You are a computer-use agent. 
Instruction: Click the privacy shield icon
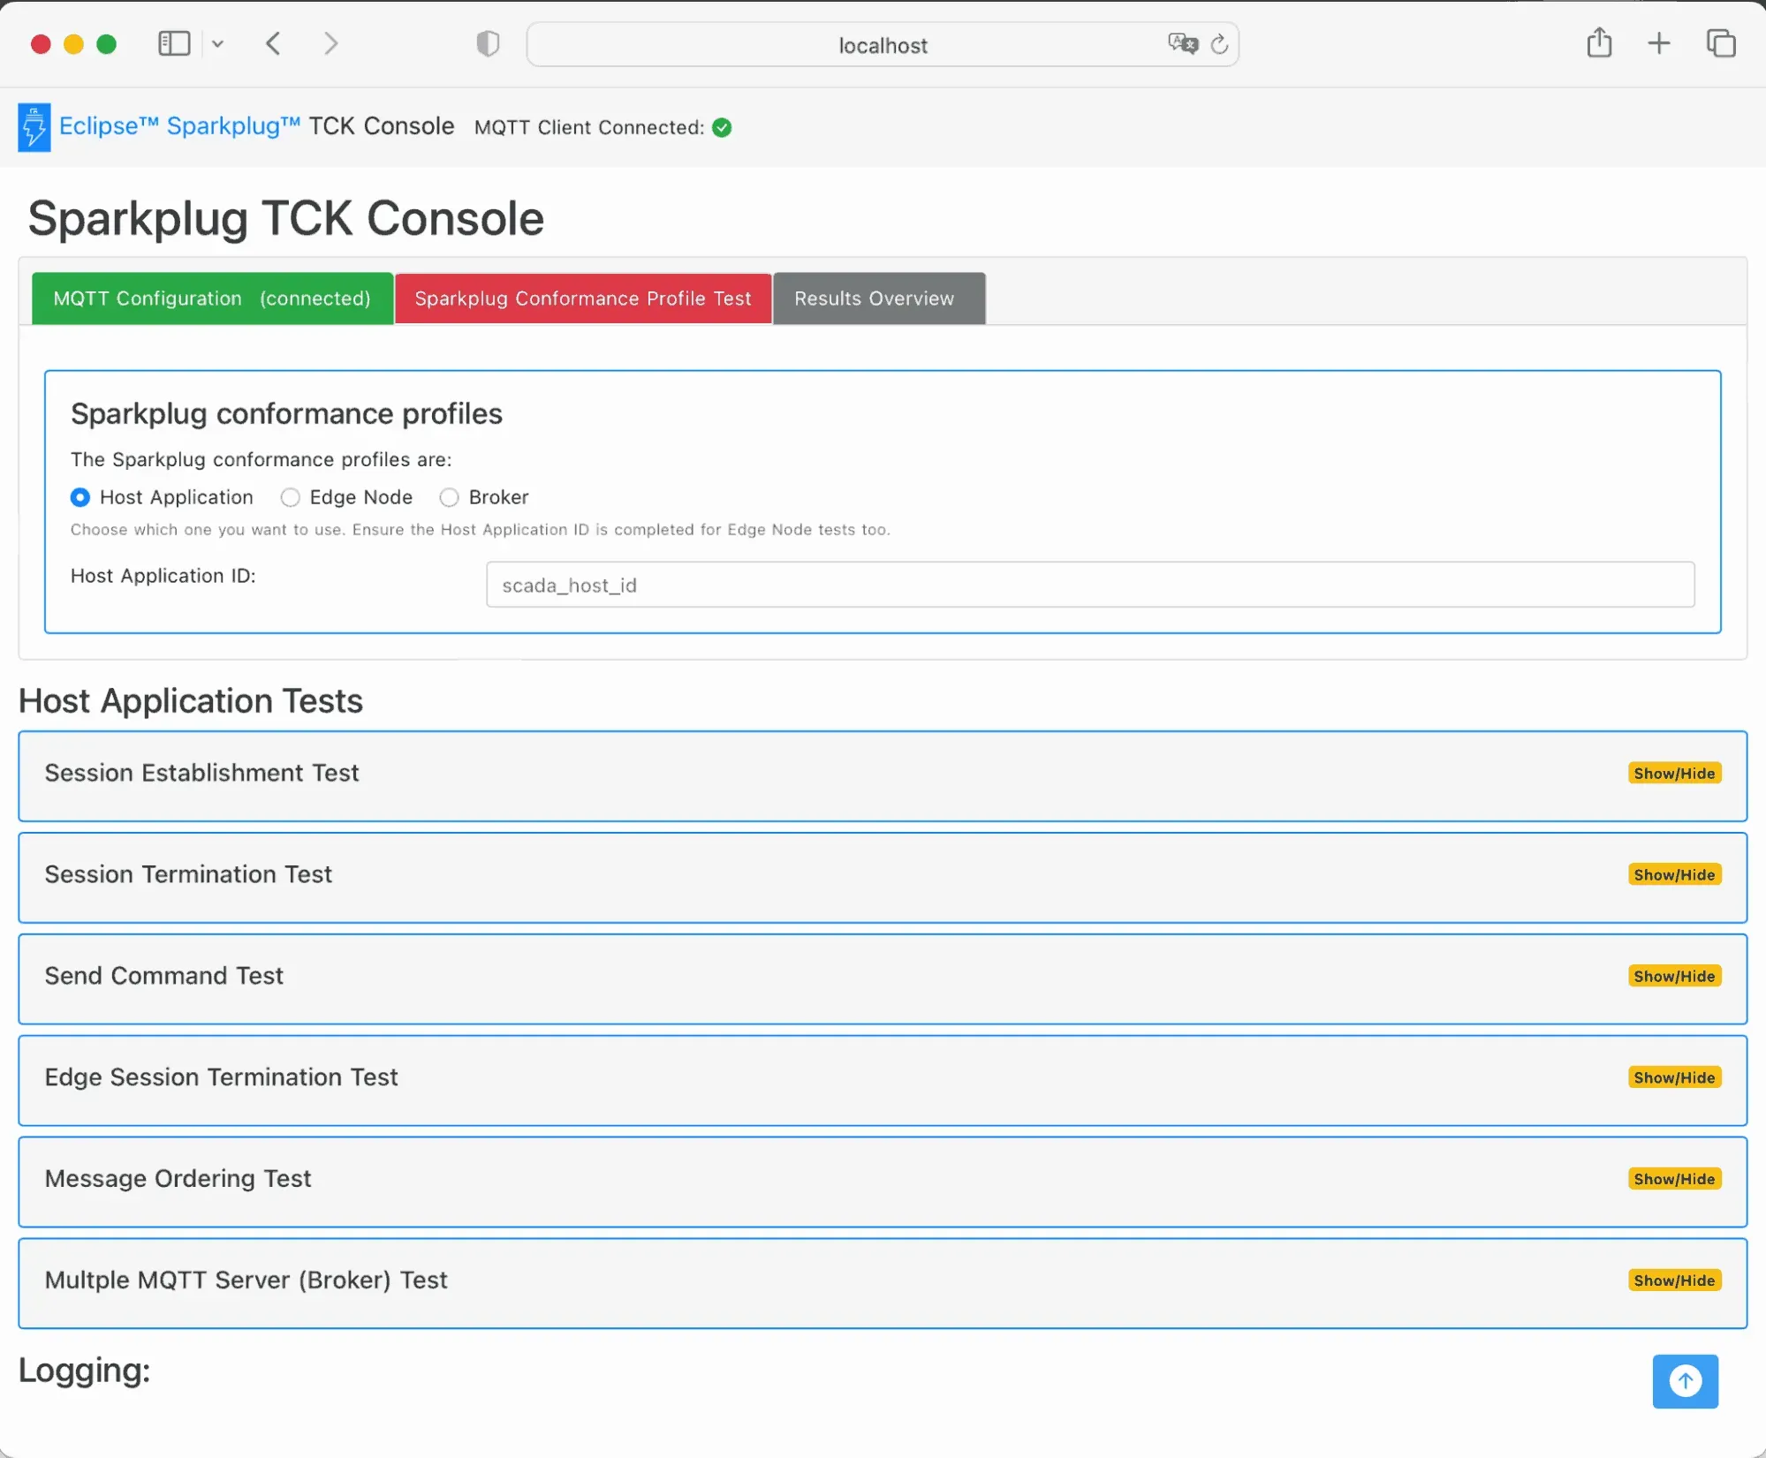pos(488,43)
